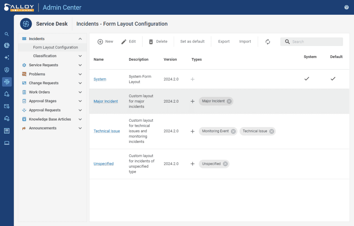Open search in the left sidebar
The image size is (354, 226).
[x=7, y=34]
